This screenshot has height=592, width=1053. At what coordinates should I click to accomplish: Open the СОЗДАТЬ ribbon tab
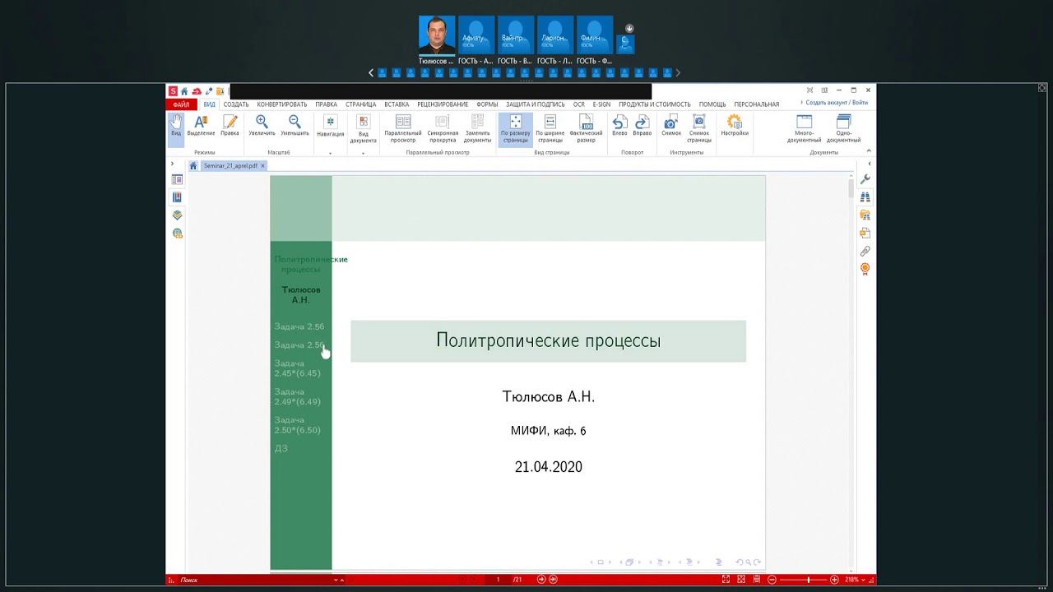point(236,104)
